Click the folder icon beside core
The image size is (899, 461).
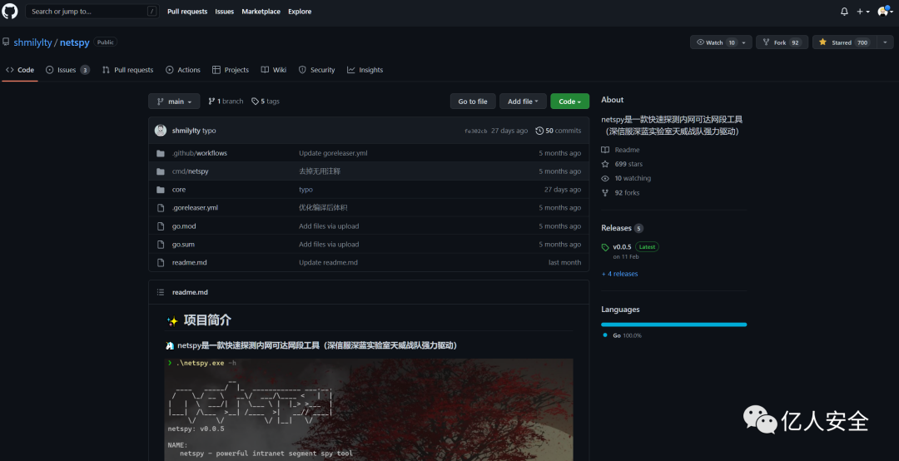coord(161,190)
